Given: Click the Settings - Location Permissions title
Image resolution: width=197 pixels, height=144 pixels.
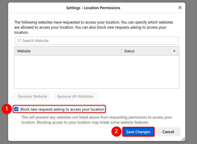Looking at the screenshot, I should (x=93, y=8).
